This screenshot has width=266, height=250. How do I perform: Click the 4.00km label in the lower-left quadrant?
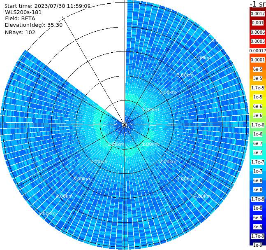pyautogui.click(x=64, y=196)
